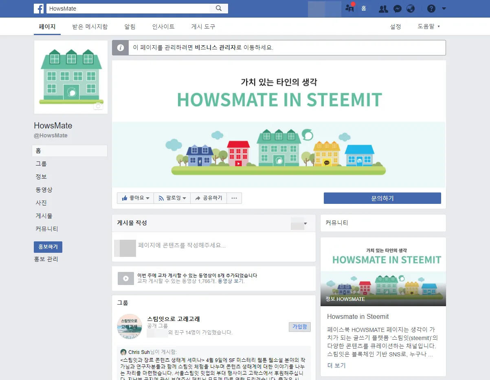Click the HowsMate profile picture
Screen dimensions: 490x380
tap(71, 77)
